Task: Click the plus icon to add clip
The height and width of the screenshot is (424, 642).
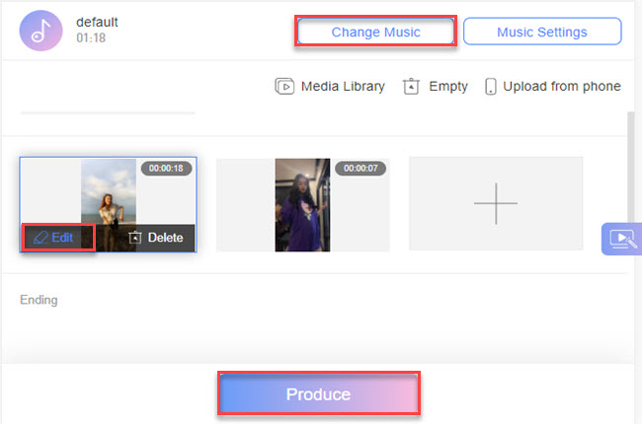Action: pos(496,204)
